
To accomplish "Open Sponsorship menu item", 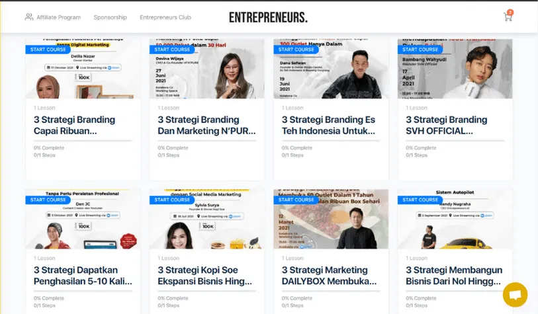I will point(110,17).
